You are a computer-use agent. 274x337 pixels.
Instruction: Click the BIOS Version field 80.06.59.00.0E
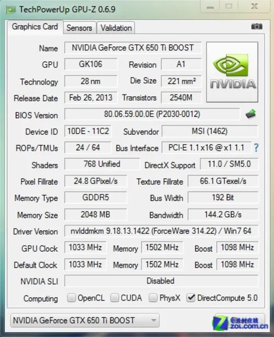coord(152,114)
